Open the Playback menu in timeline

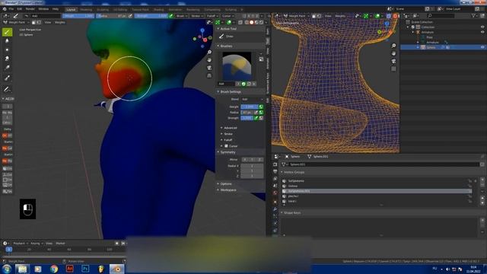pyautogui.click(x=21, y=244)
